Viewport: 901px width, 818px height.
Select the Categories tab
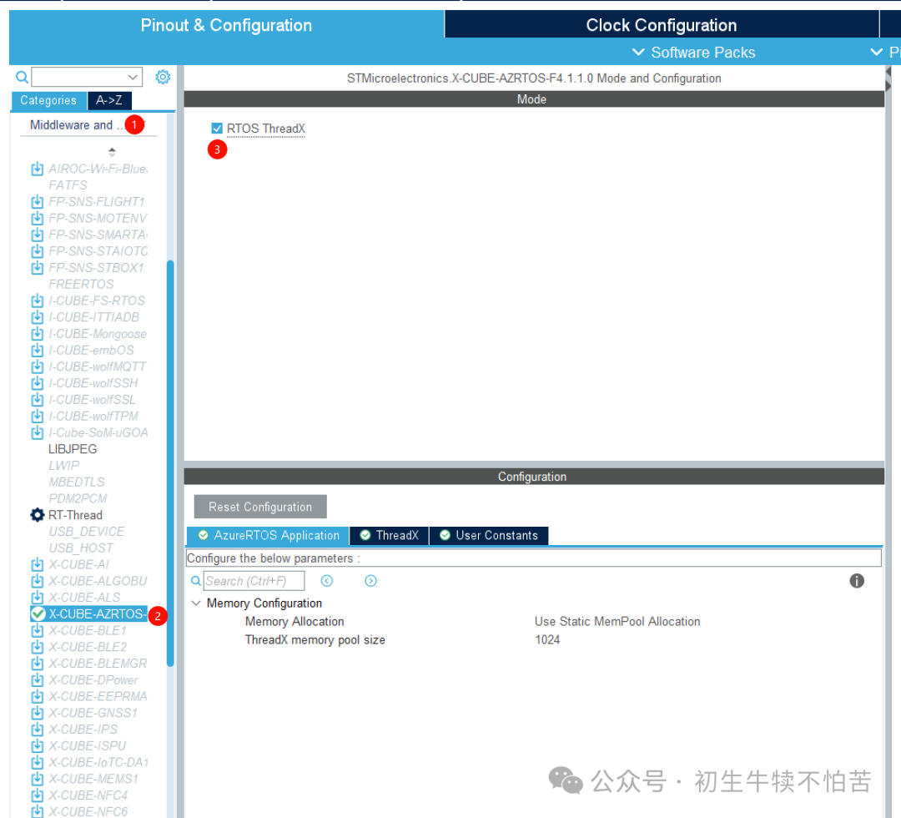pos(49,101)
